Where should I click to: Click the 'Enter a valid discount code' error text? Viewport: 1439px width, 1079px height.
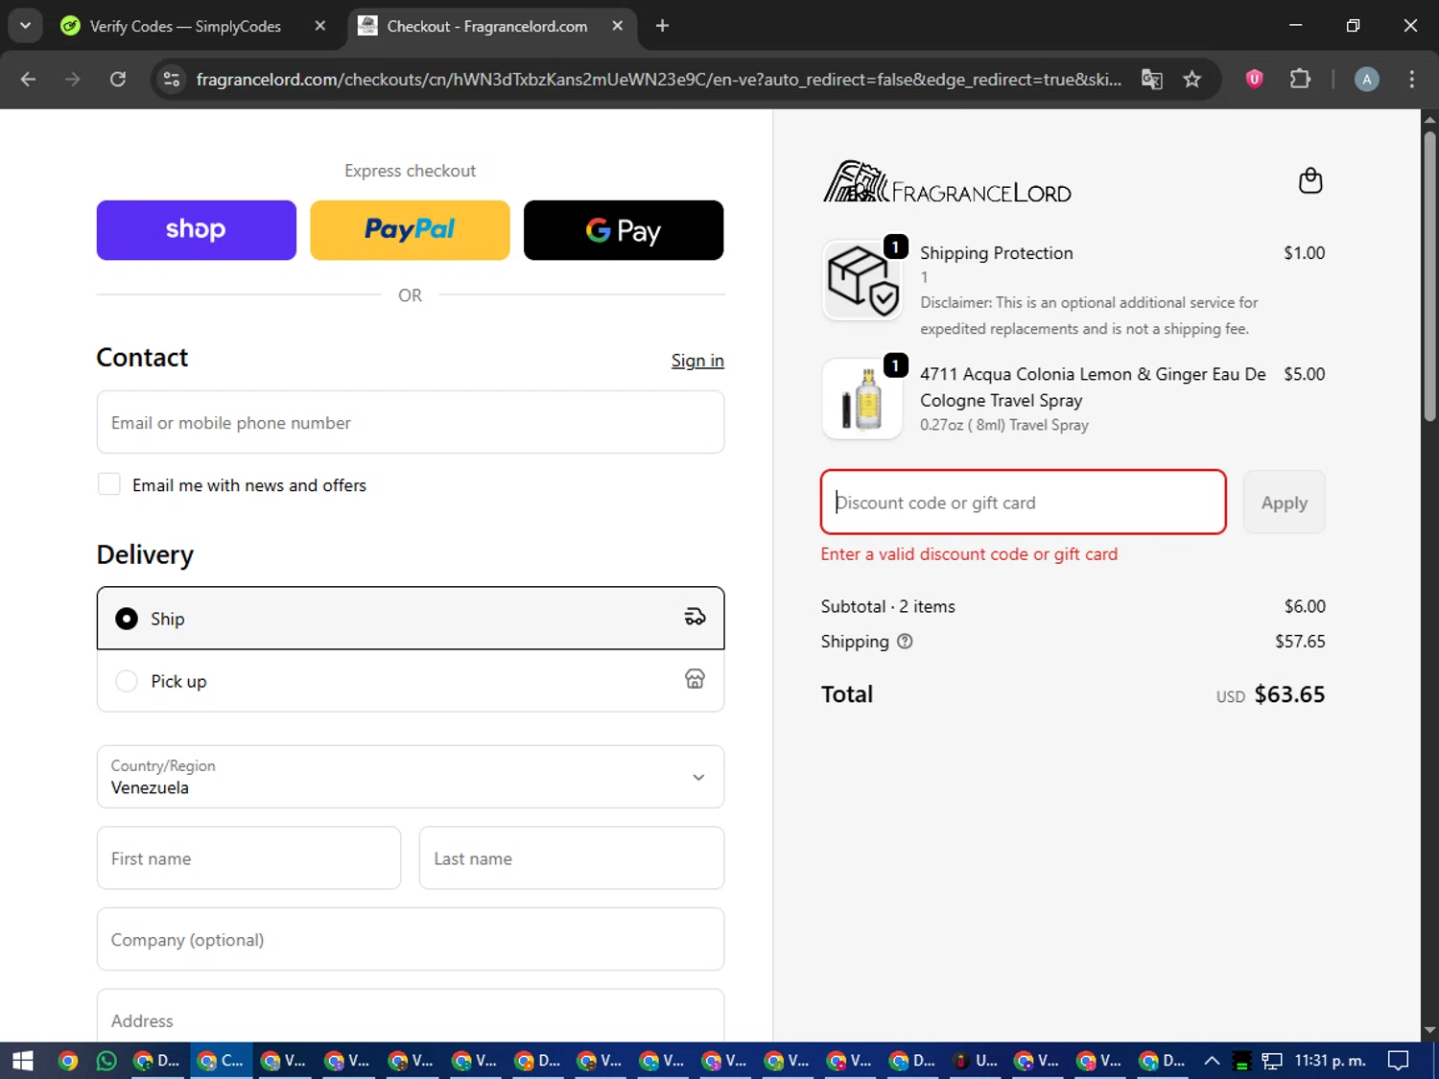[x=969, y=554]
